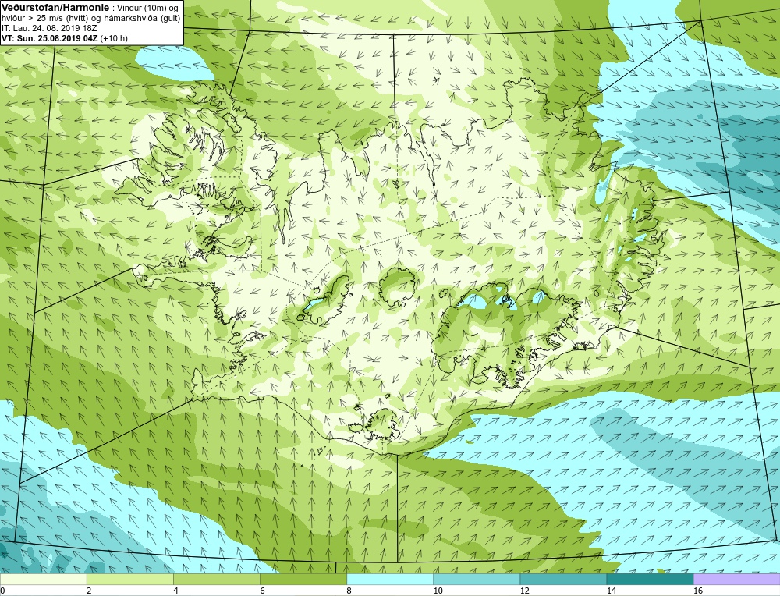Click the 'VT: Sun. 25.08.2019 04Z' valid time
Image resolution: width=780 pixels, height=596 pixels.
[x=50, y=38]
